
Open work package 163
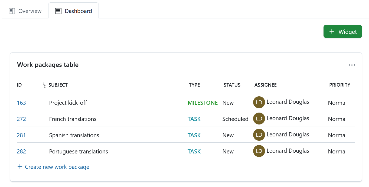(21, 103)
